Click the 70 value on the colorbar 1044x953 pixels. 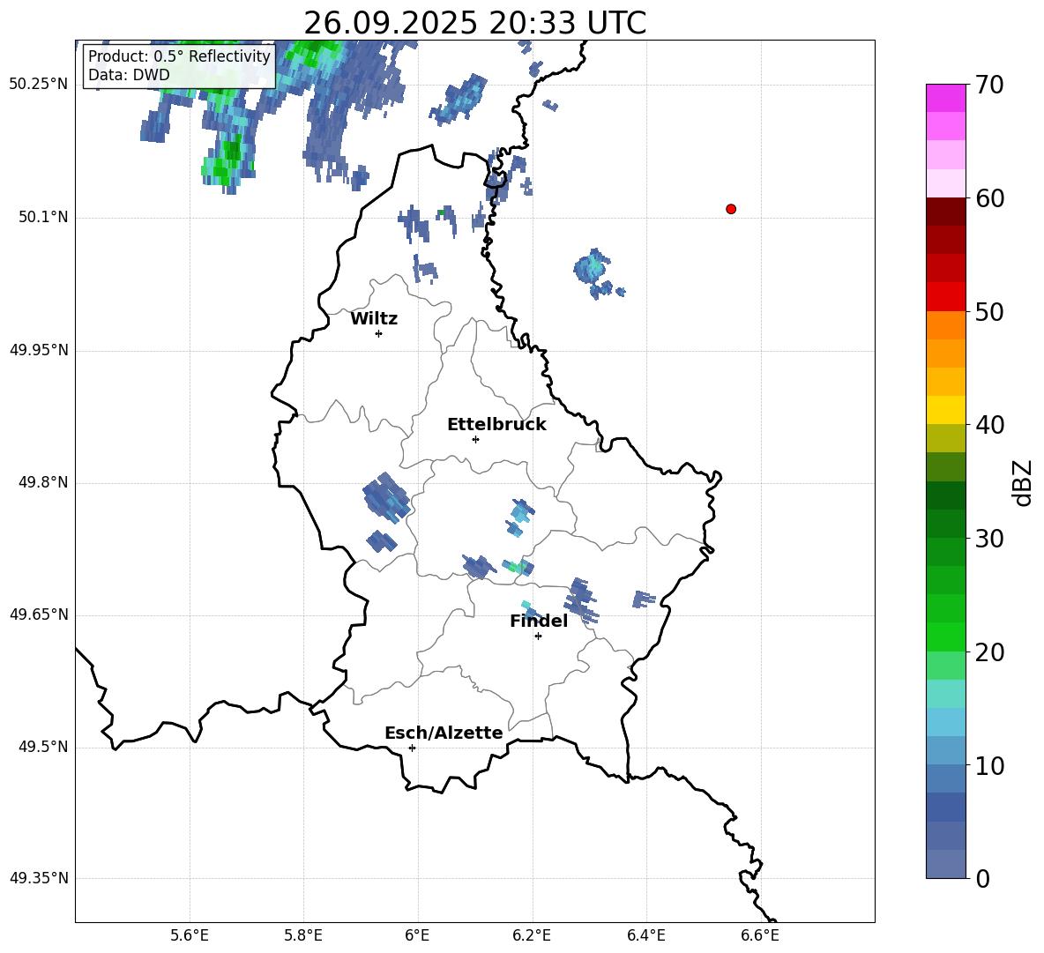988,86
